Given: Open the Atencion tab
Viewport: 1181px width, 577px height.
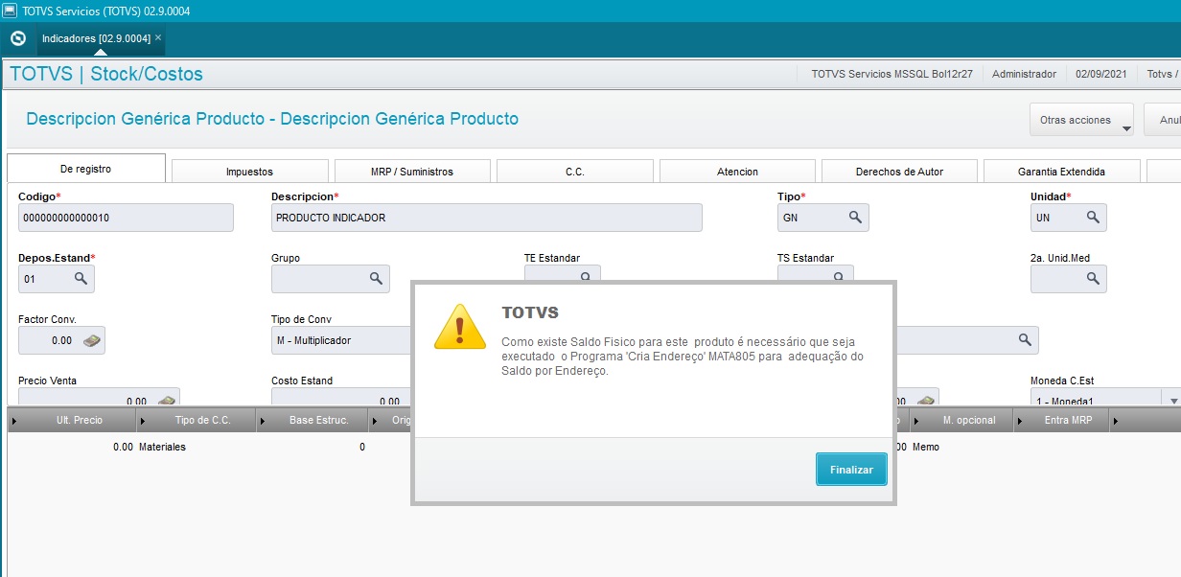Looking at the screenshot, I should [737, 172].
